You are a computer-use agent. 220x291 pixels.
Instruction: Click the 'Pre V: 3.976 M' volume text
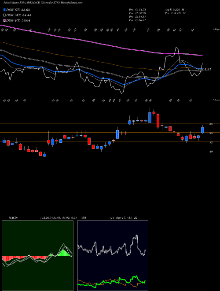(175, 13)
